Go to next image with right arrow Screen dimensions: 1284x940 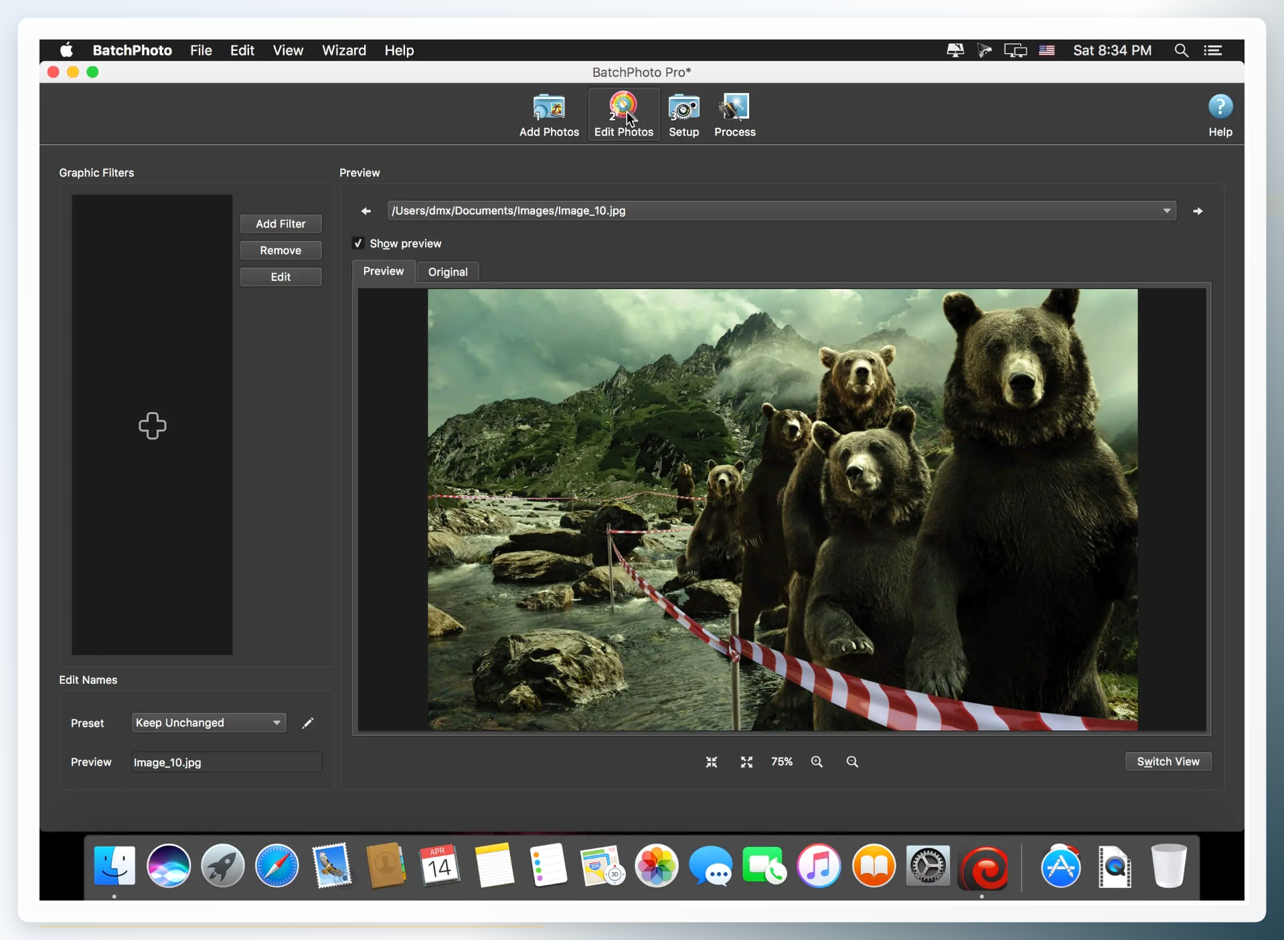point(1198,211)
